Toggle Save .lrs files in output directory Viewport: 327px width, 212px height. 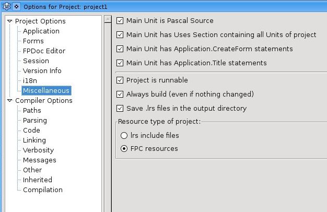[x=121, y=109]
